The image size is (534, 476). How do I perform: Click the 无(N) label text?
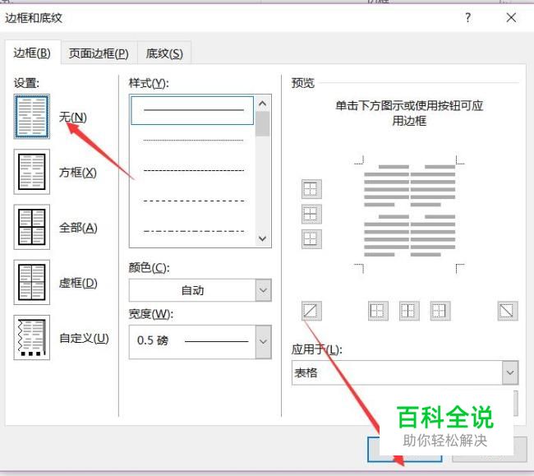(x=73, y=118)
